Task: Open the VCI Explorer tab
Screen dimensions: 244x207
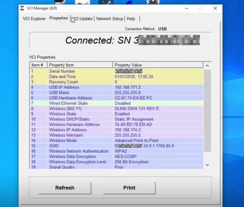Action: click(34, 19)
